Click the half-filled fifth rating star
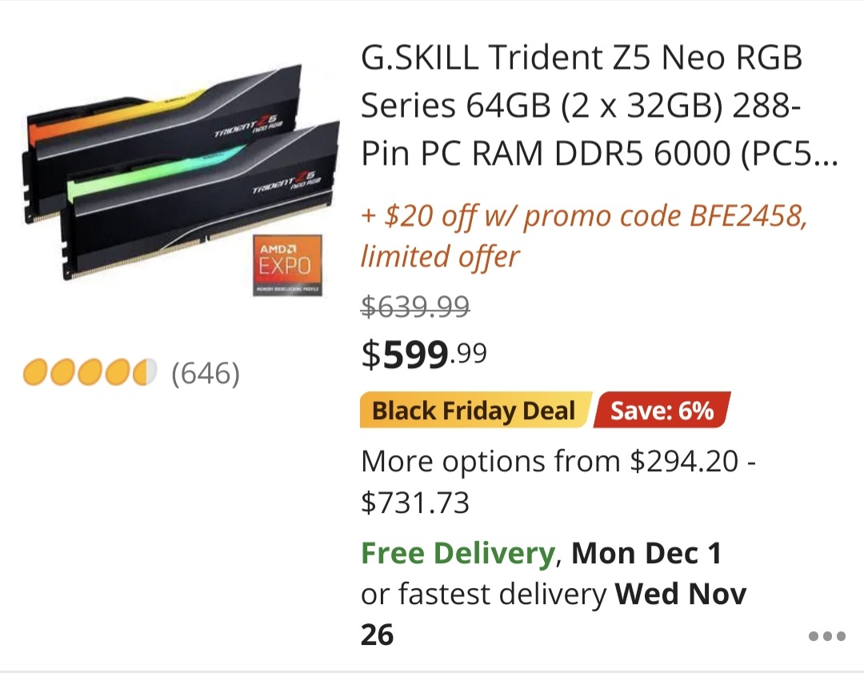This screenshot has width=864, height=681. point(144,373)
